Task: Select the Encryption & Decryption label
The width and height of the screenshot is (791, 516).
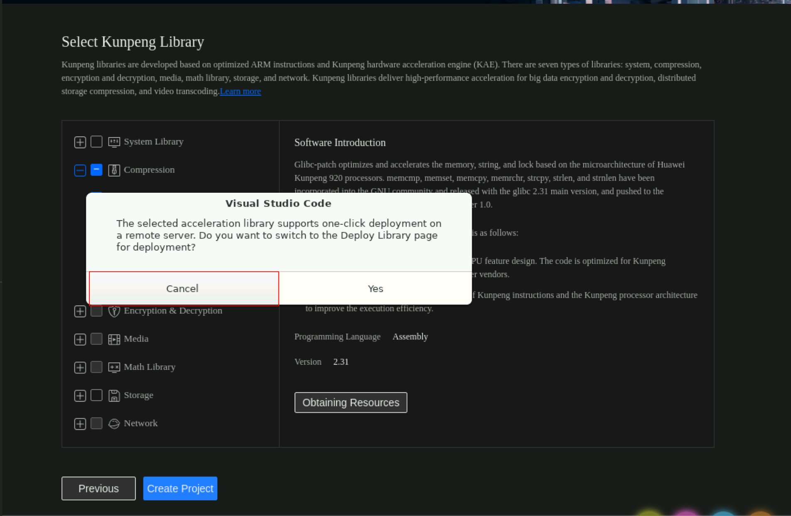Action: (x=173, y=311)
